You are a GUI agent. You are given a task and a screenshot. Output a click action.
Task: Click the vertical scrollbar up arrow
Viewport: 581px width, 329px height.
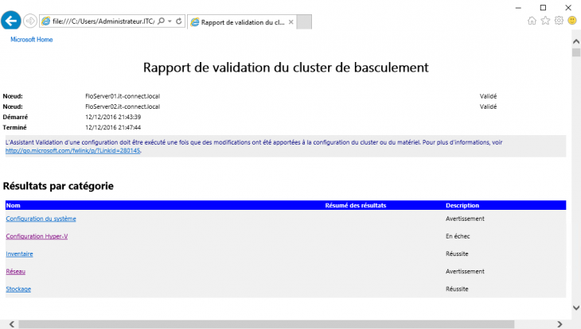coord(575,41)
